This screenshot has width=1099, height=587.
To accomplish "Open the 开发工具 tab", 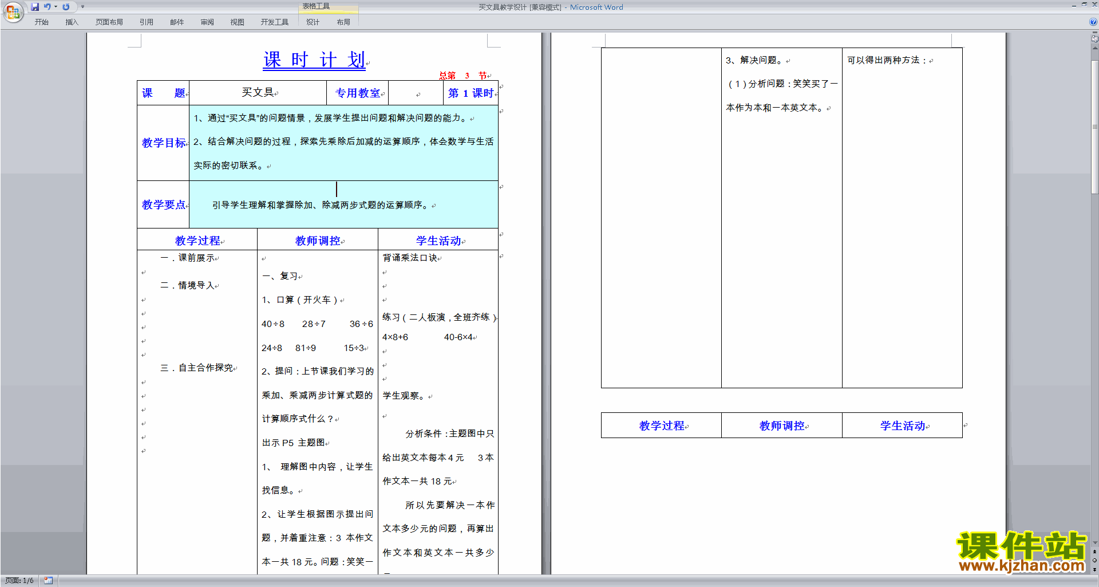I will pyautogui.click(x=274, y=22).
